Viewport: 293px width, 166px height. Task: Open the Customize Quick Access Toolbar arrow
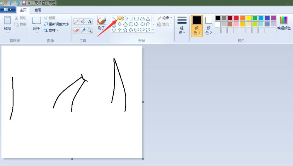coord(29,3)
